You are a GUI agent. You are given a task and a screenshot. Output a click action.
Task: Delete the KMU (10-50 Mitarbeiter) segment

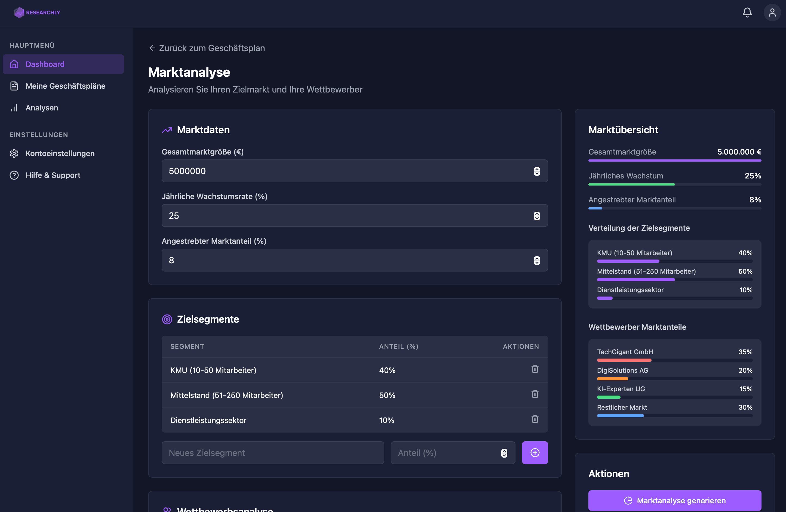coord(535,369)
